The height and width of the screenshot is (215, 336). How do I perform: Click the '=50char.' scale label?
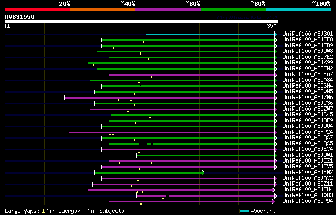[262, 211]
